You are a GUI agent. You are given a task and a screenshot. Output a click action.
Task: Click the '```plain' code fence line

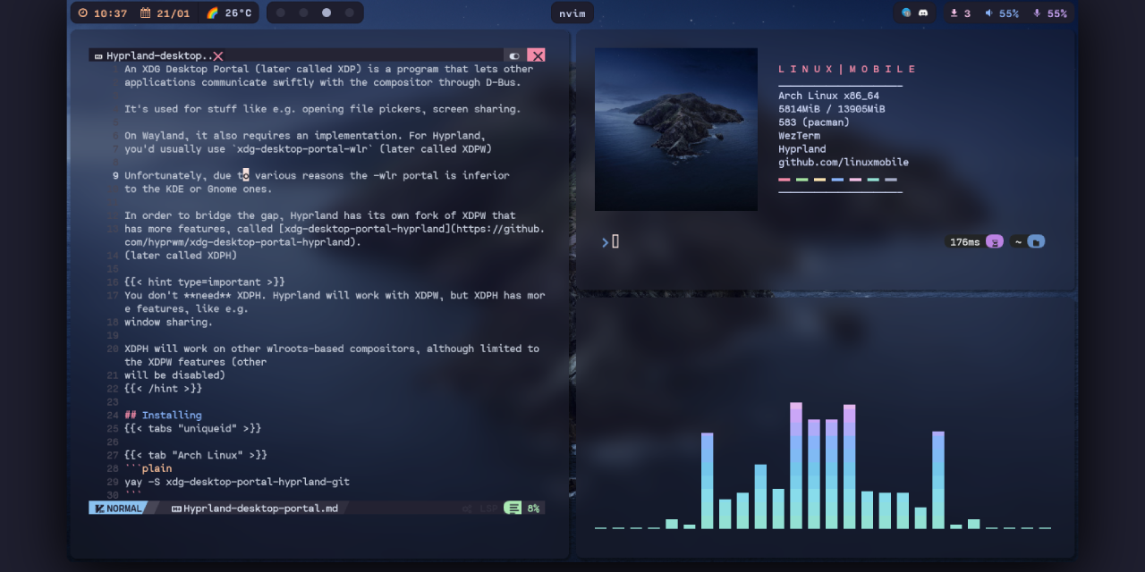click(x=148, y=468)
